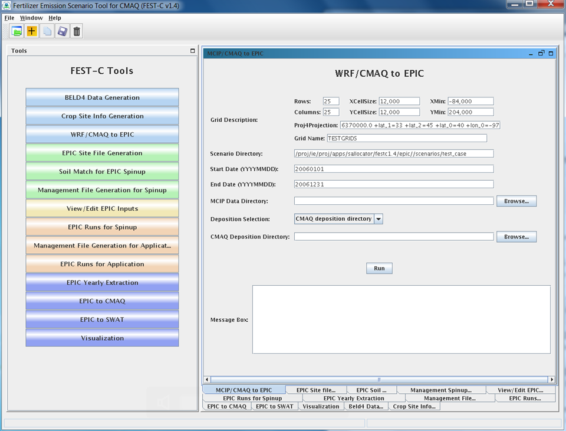Click the copy document toolbar icon

[x=47, y=31]
